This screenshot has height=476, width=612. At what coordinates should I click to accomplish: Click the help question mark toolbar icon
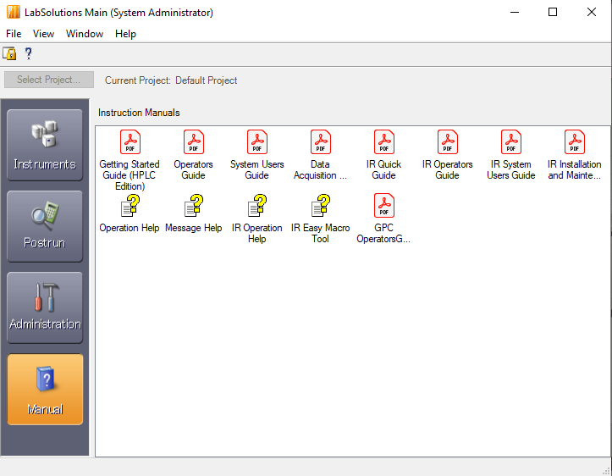point(28,53)
